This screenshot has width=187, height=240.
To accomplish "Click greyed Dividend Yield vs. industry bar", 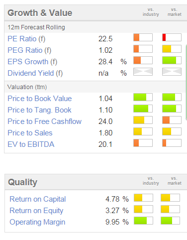I will coord(143,72).
